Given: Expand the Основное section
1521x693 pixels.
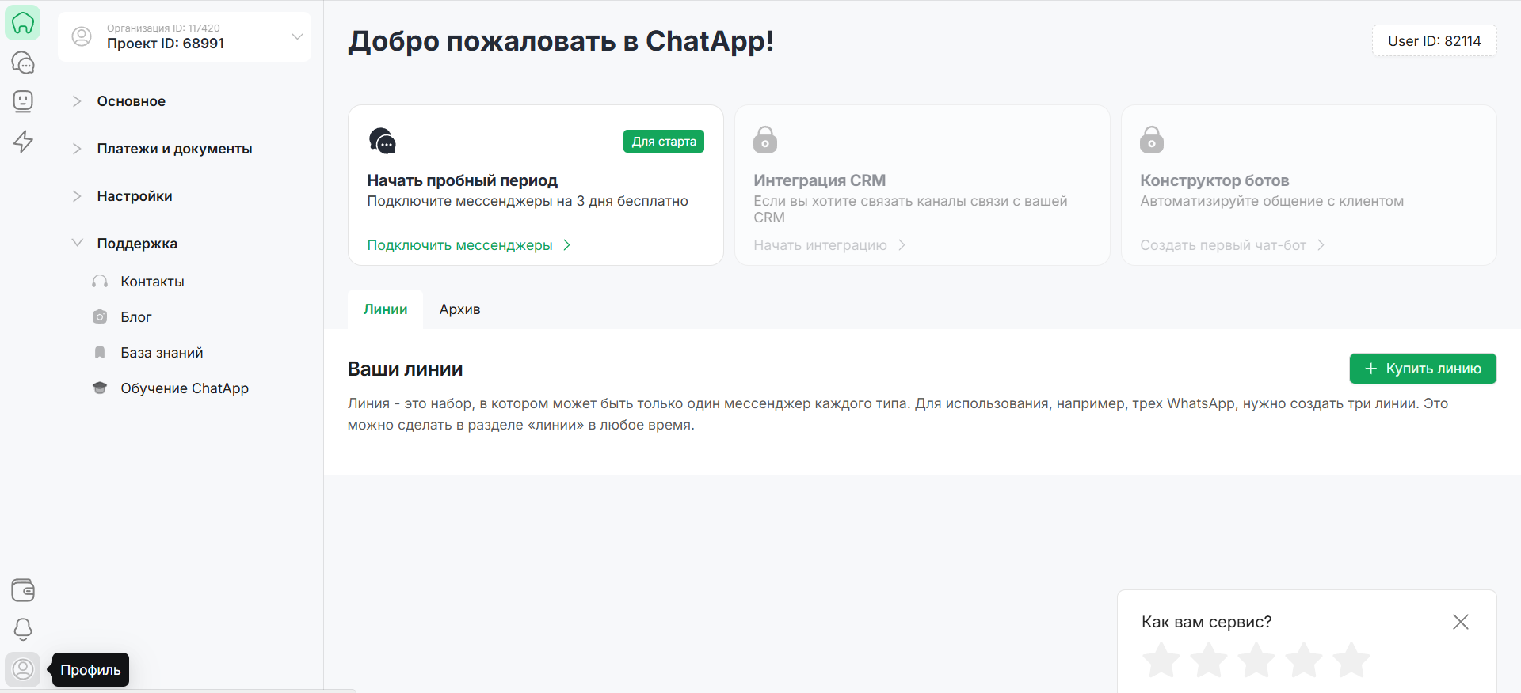Looking at the screenshot, I should coord(131,101).
